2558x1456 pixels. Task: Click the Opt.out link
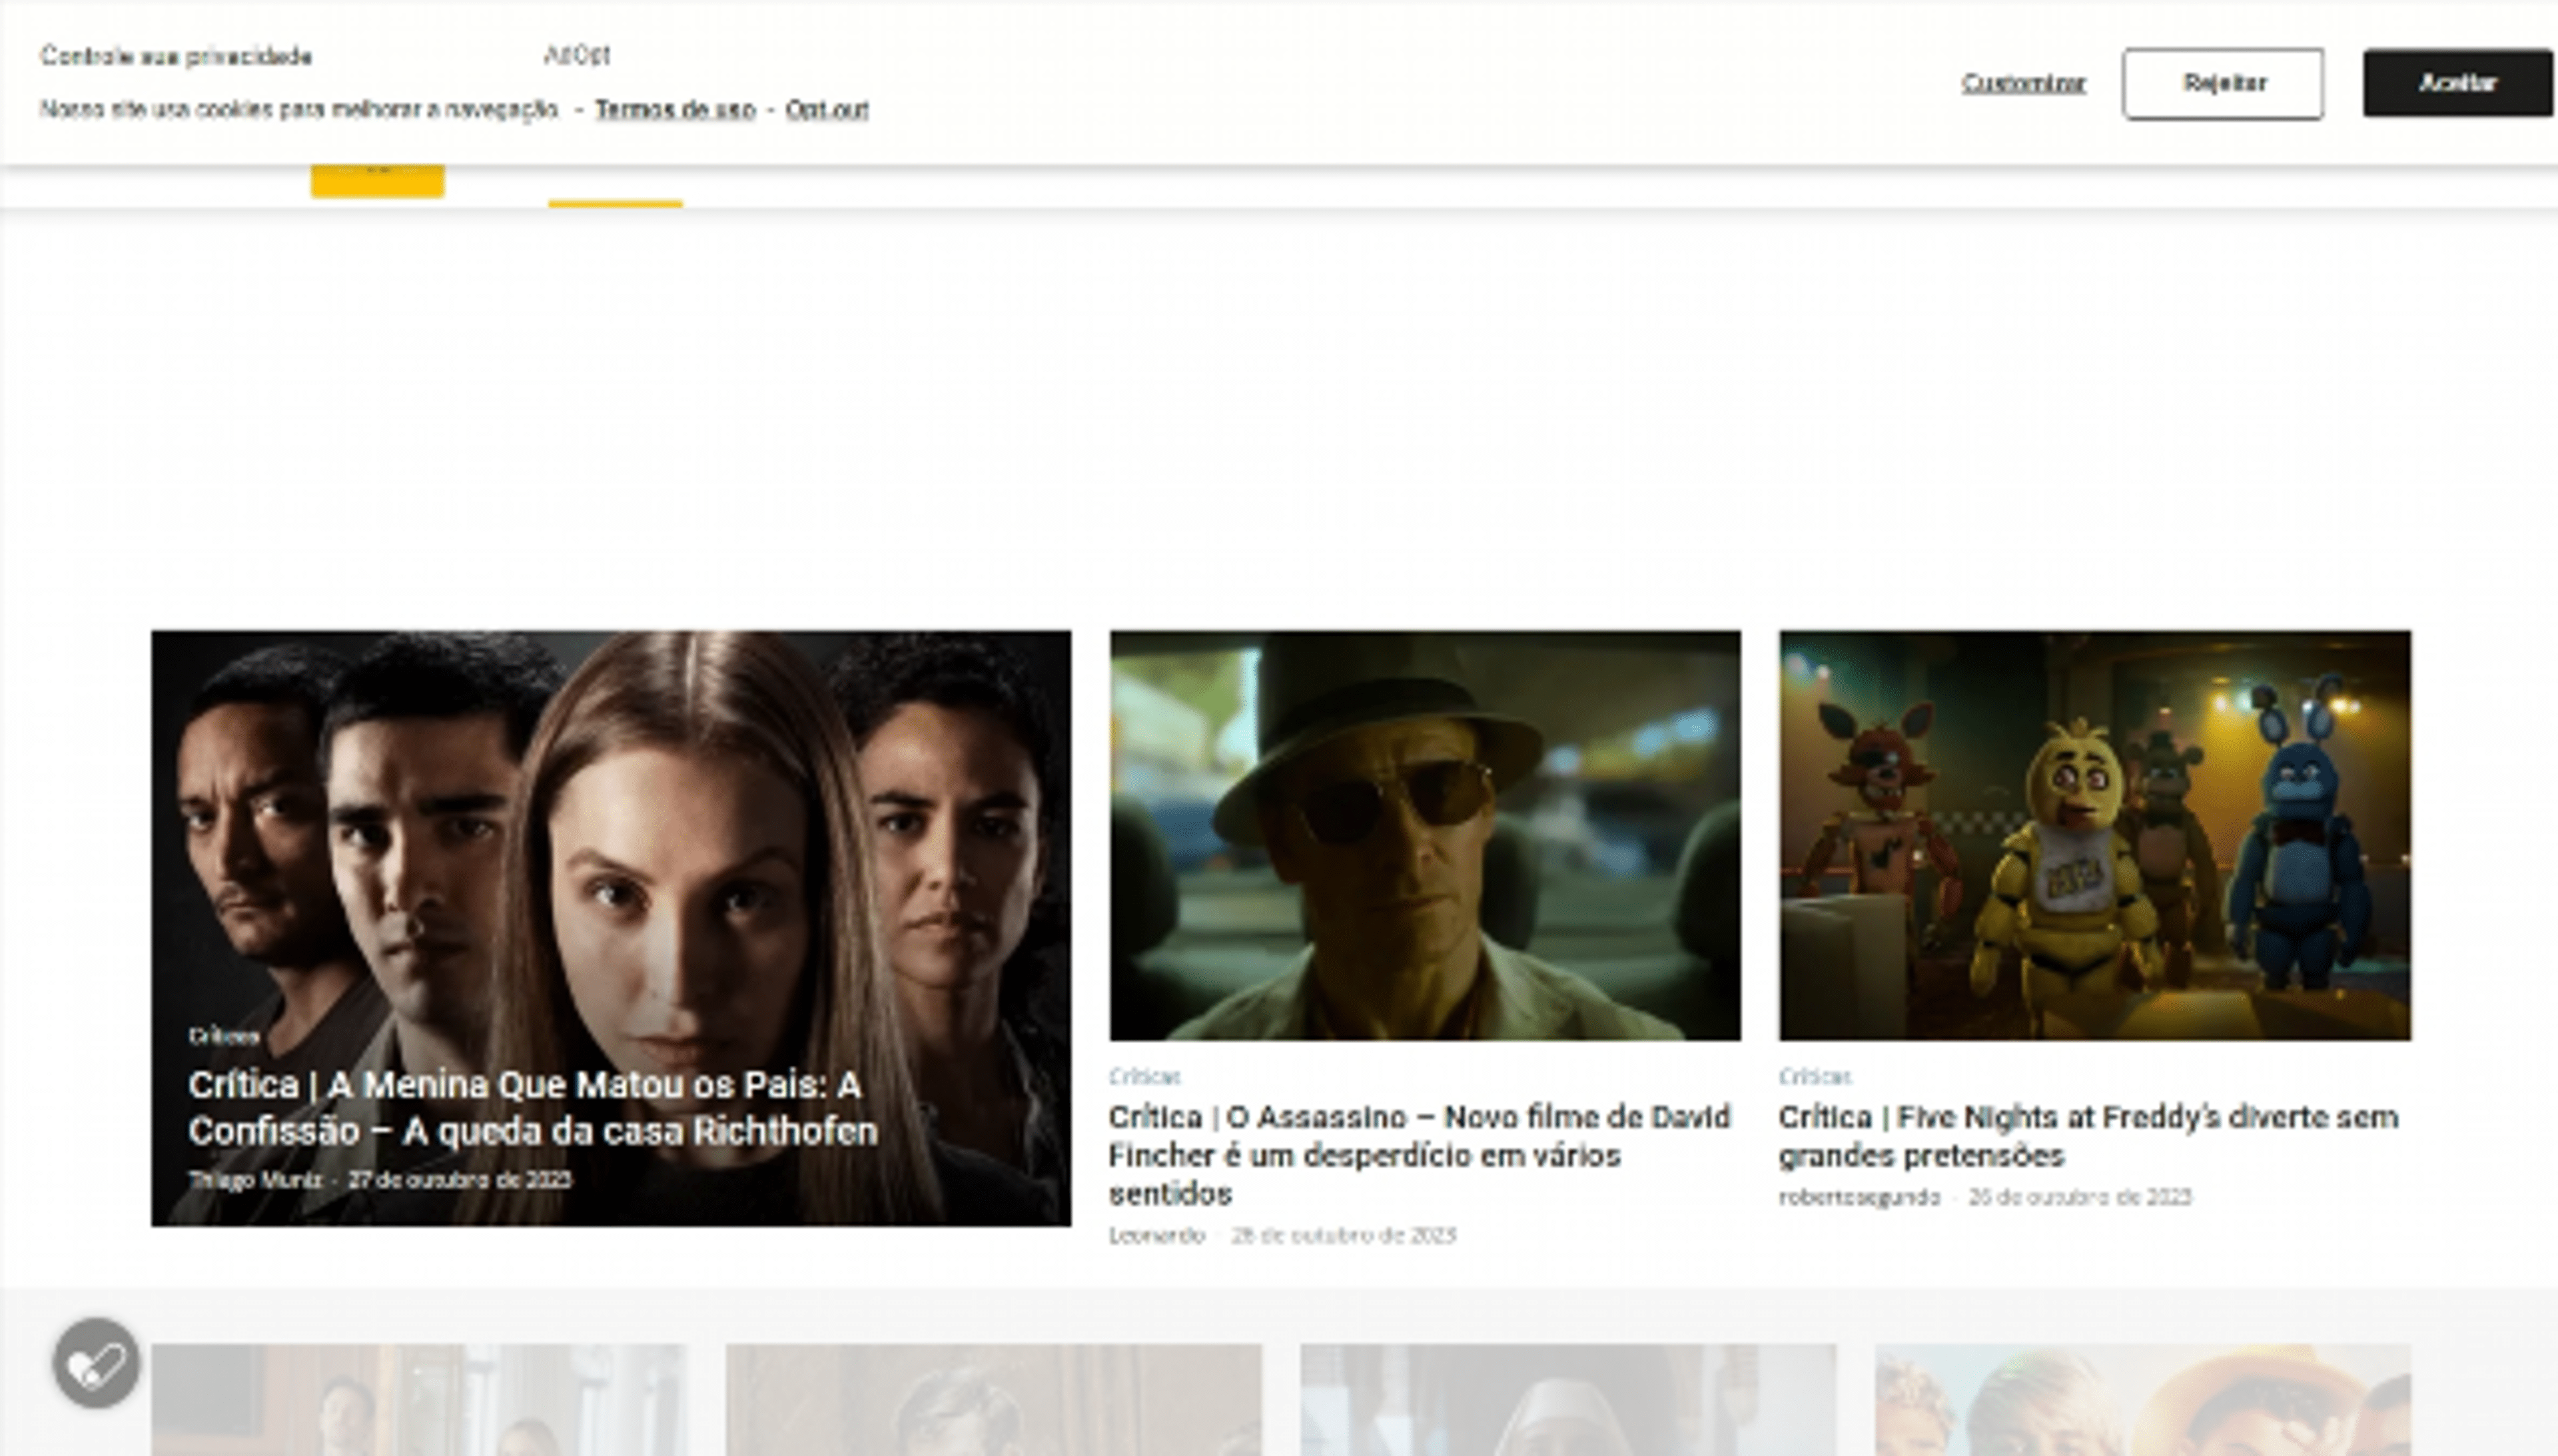(x=826, y=109)
